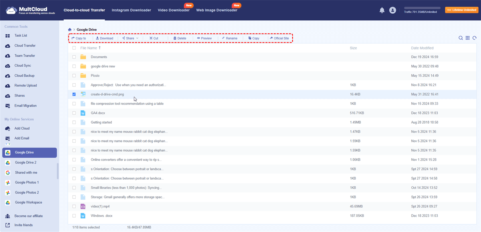
Task: Check the google drive new folder checkbox
Action: click(x=74, y=66)
